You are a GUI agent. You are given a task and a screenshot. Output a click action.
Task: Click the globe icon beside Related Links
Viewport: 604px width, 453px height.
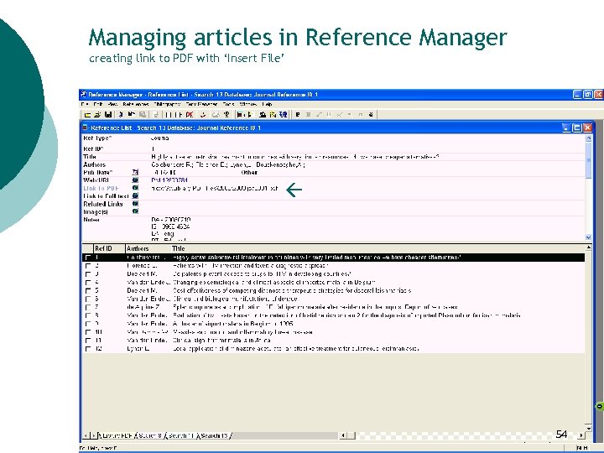[135, 203]
